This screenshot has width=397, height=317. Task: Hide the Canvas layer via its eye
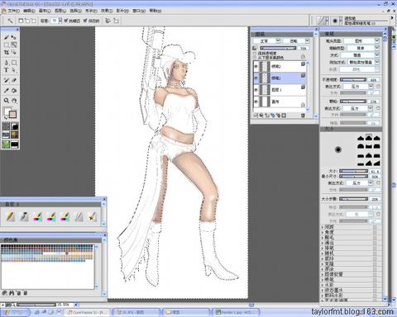point(256,102)
